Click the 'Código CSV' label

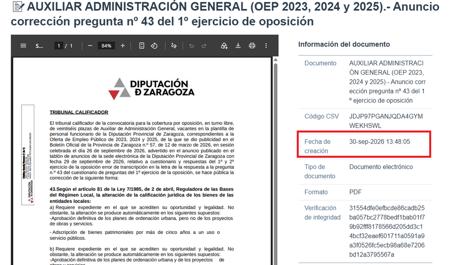pyautogui.click(x=322, y=116)
